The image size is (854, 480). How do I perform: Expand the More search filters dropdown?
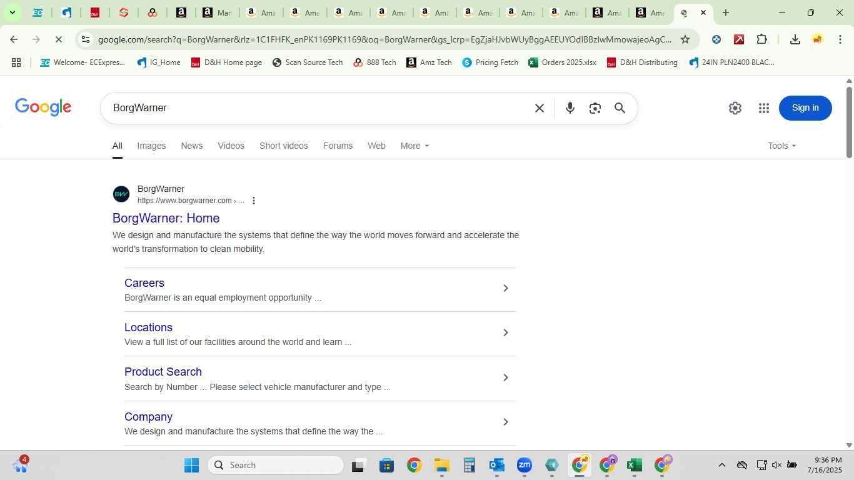(x=415, y=146)
